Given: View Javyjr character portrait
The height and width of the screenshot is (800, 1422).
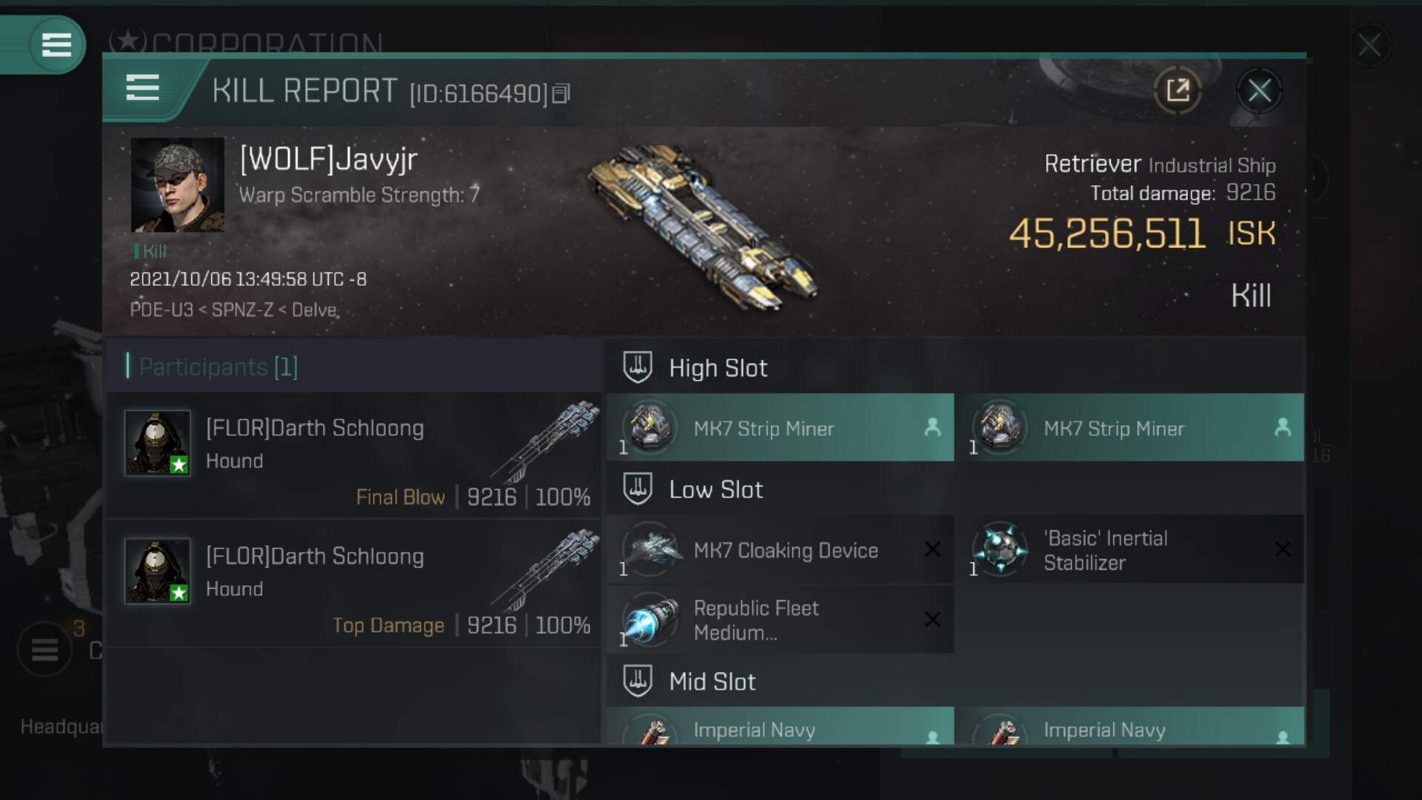Looking at the screenshot, I should click(x=178, y=185).
